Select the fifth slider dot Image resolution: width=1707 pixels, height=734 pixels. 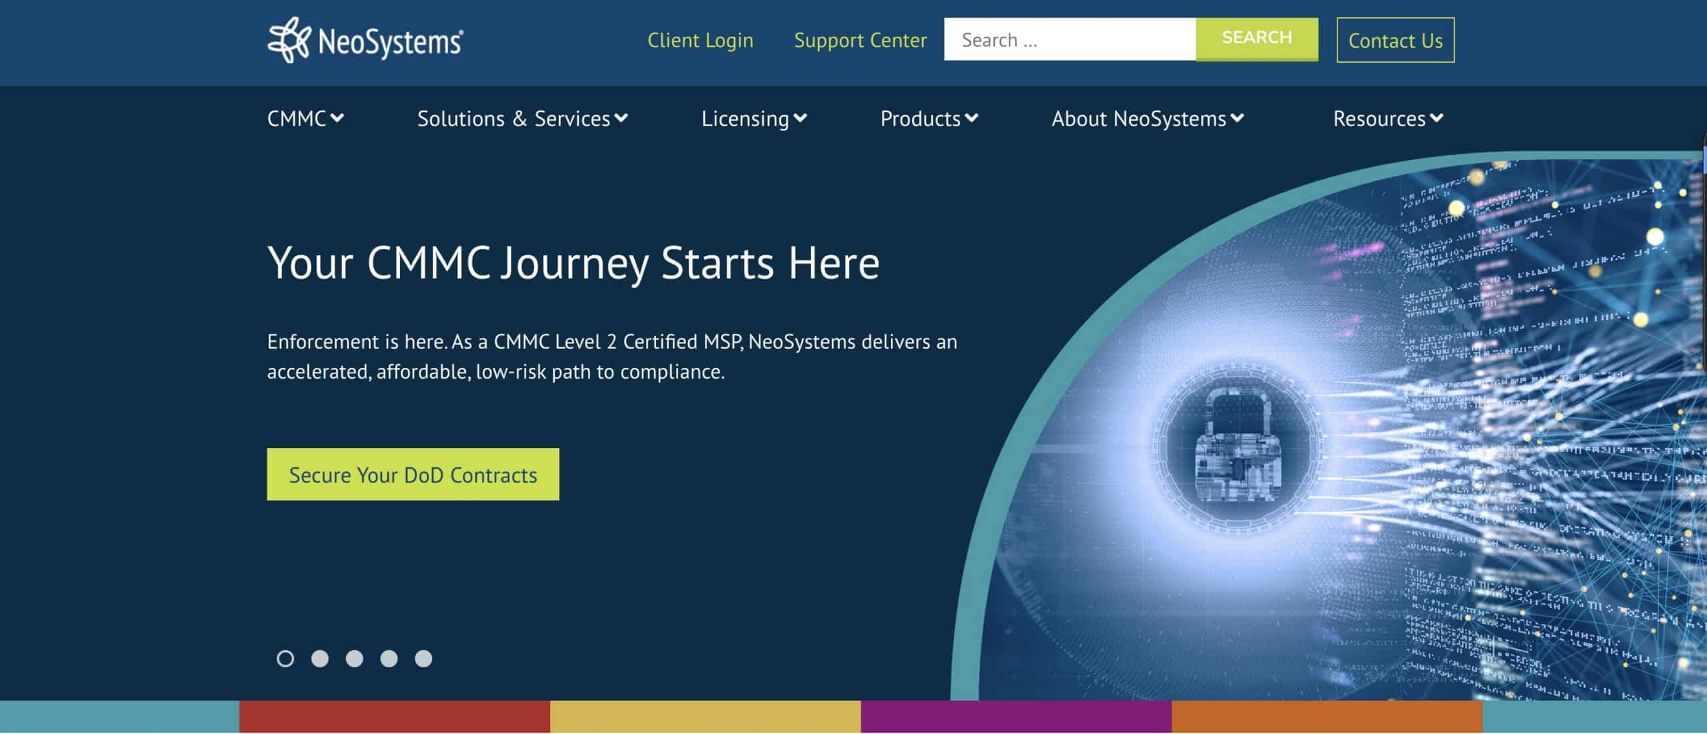tap(423, 659)
